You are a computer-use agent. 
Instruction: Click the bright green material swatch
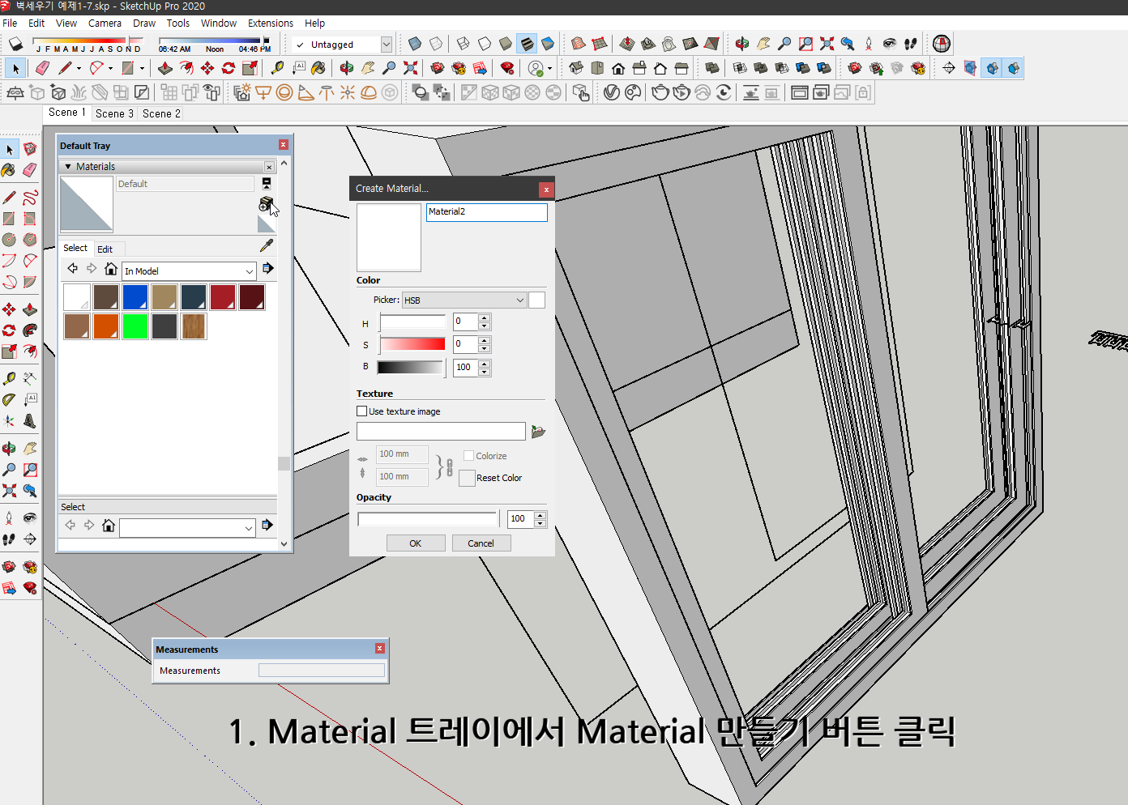pos(135,326)
